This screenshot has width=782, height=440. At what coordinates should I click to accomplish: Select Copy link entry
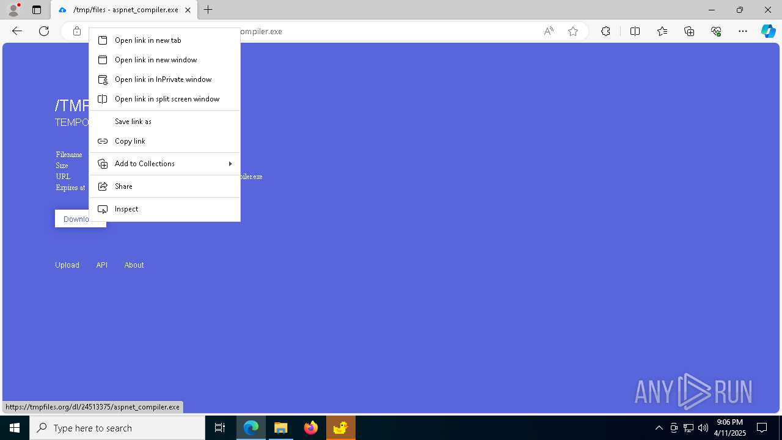[164, 141]
